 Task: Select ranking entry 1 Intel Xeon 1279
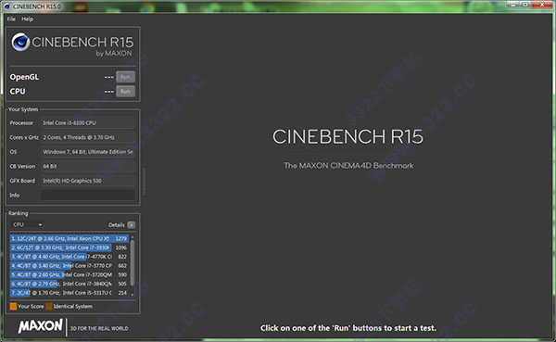tap(69, 238)
